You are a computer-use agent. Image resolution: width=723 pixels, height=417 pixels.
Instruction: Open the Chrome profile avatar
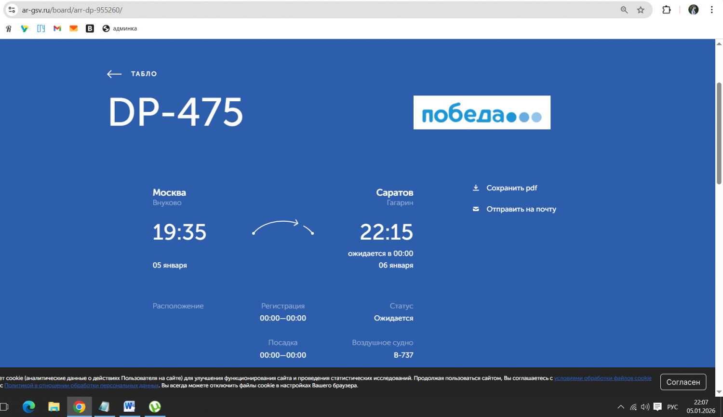click(x=693, y=10)
